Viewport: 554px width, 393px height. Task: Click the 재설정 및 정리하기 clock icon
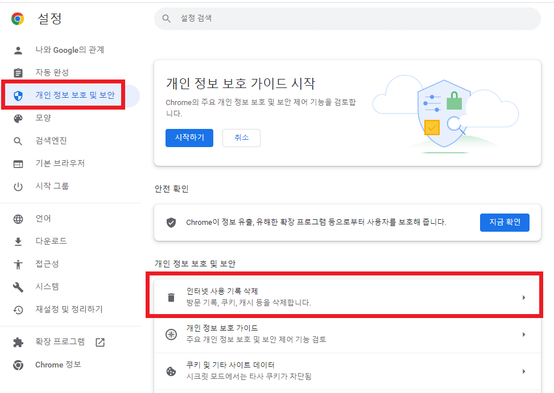pos(17,309)
